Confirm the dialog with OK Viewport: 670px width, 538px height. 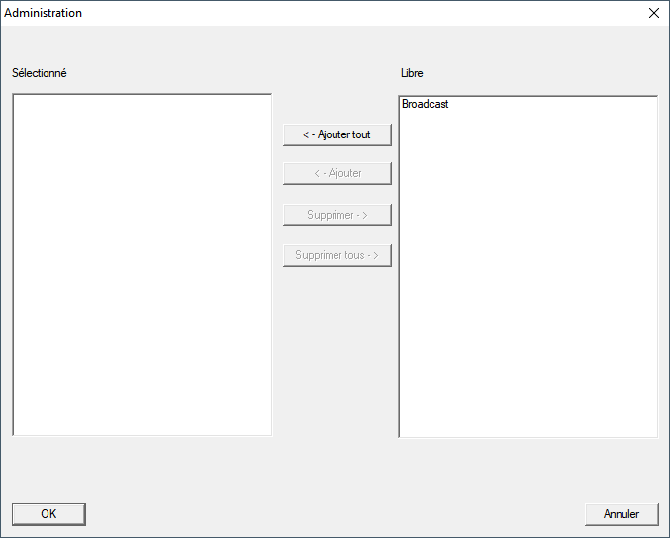click(48, 514)
